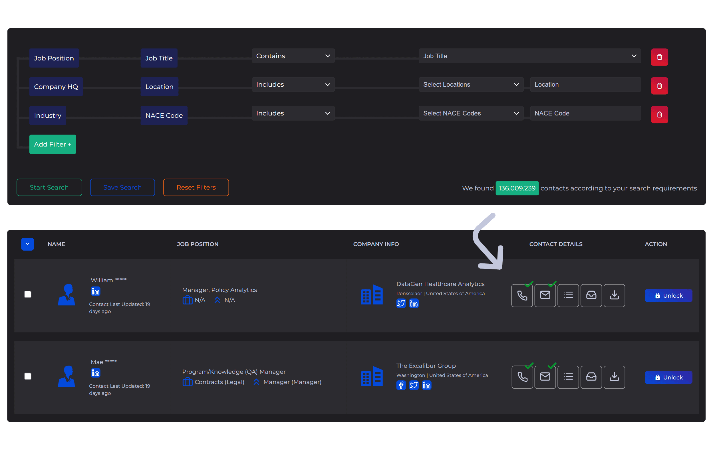The height and width of the screenshot is (451, 713).
Task: Click DataGen Healthcare Analytics company name
Action: click(440, 284)
